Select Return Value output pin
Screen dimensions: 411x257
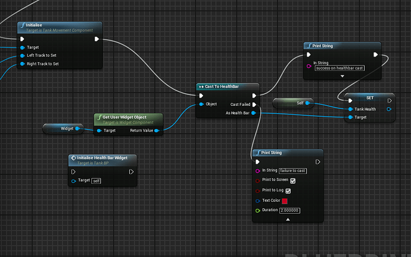[157, 131]
